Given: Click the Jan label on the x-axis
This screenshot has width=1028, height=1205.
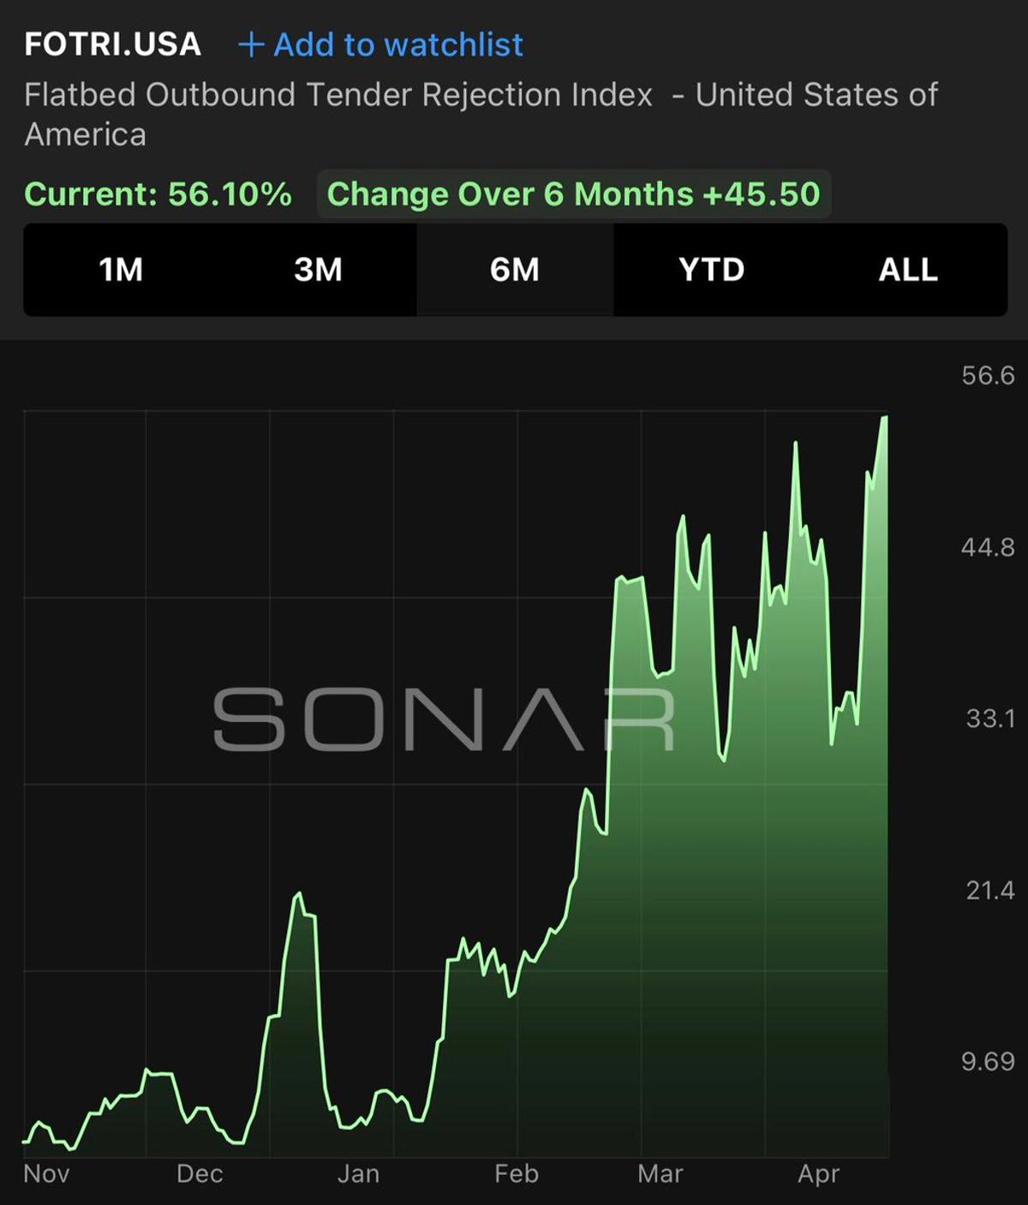Looking at the screenshot, I should [358, 1173].
